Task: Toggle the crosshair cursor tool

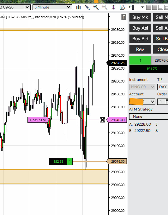Action: 113,7
